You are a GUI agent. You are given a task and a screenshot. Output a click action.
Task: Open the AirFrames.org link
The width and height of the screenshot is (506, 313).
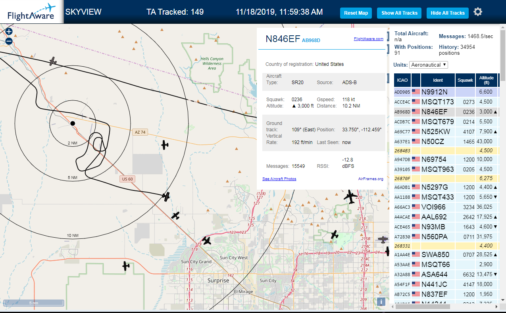point(371,179)
